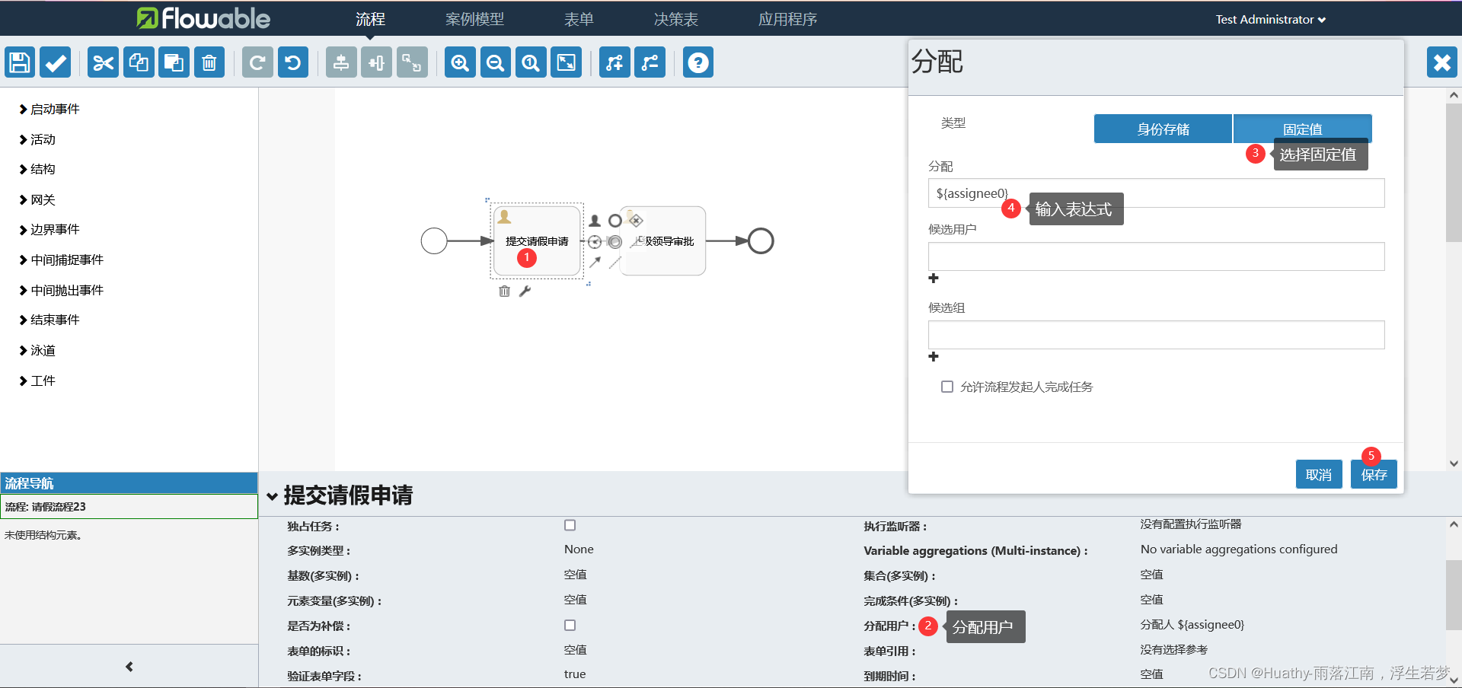Tick 允许流程发起人完成任务 checkbox
The height and width of the screenshot is (688, 1462).
[x=947, y=387]
